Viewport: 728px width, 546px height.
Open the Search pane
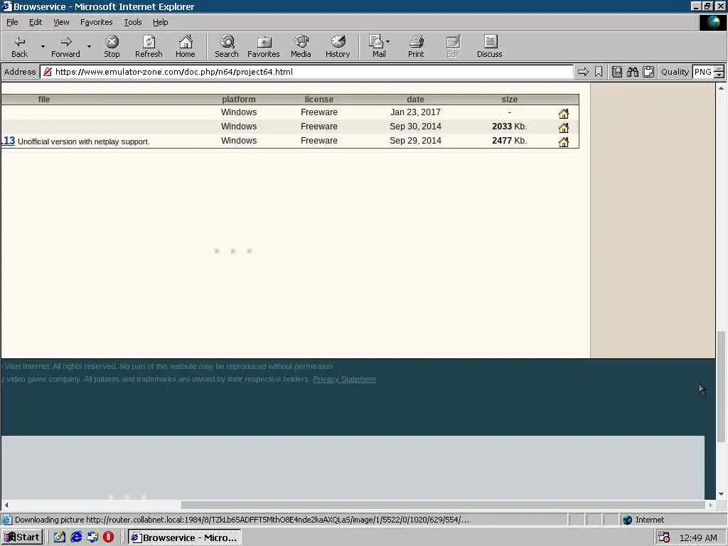pyautogui.click(x=227, y=46)
